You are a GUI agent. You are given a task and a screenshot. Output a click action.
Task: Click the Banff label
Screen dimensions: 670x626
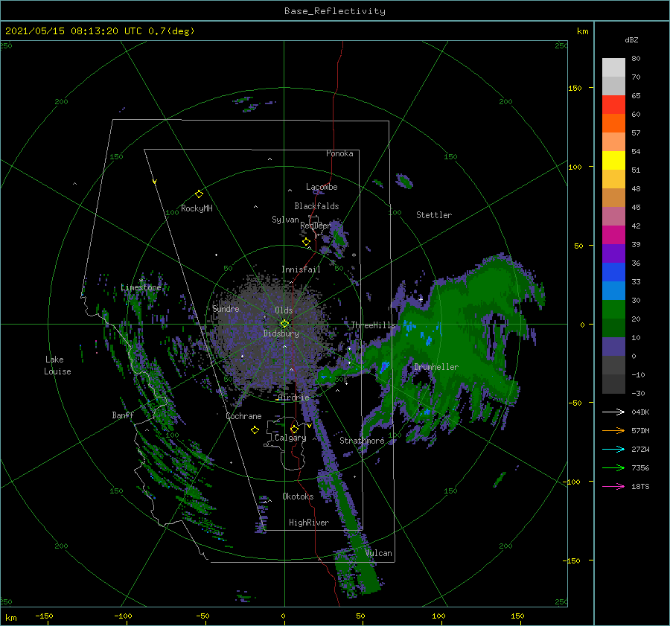123,415
